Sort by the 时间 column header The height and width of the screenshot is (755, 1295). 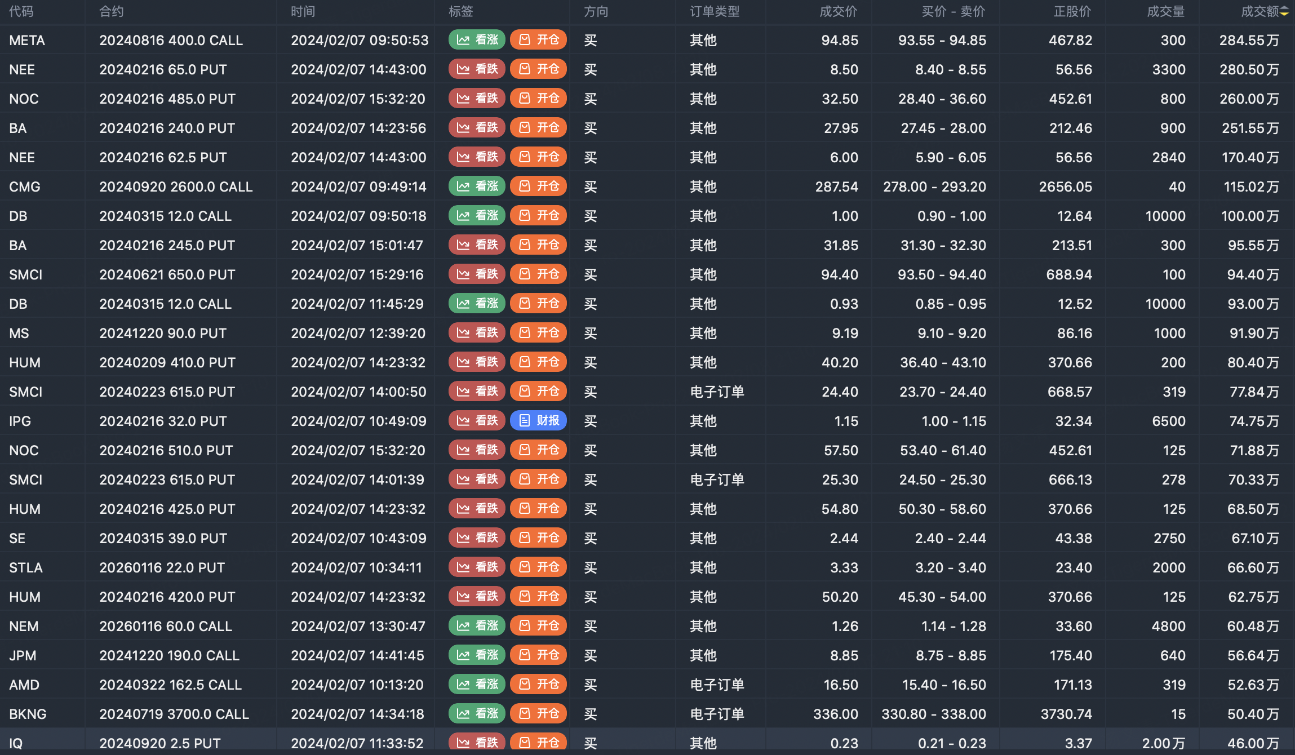(303, 11)
